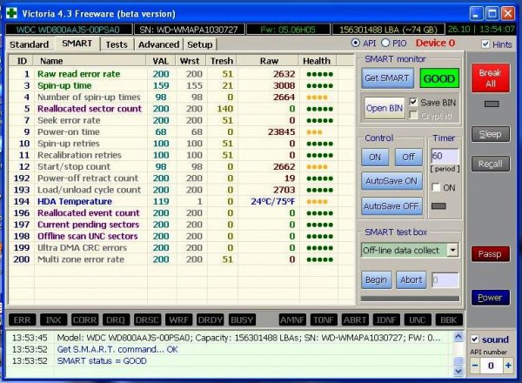Click the ERR status indicator
The image size is (522, 383).
22,320
